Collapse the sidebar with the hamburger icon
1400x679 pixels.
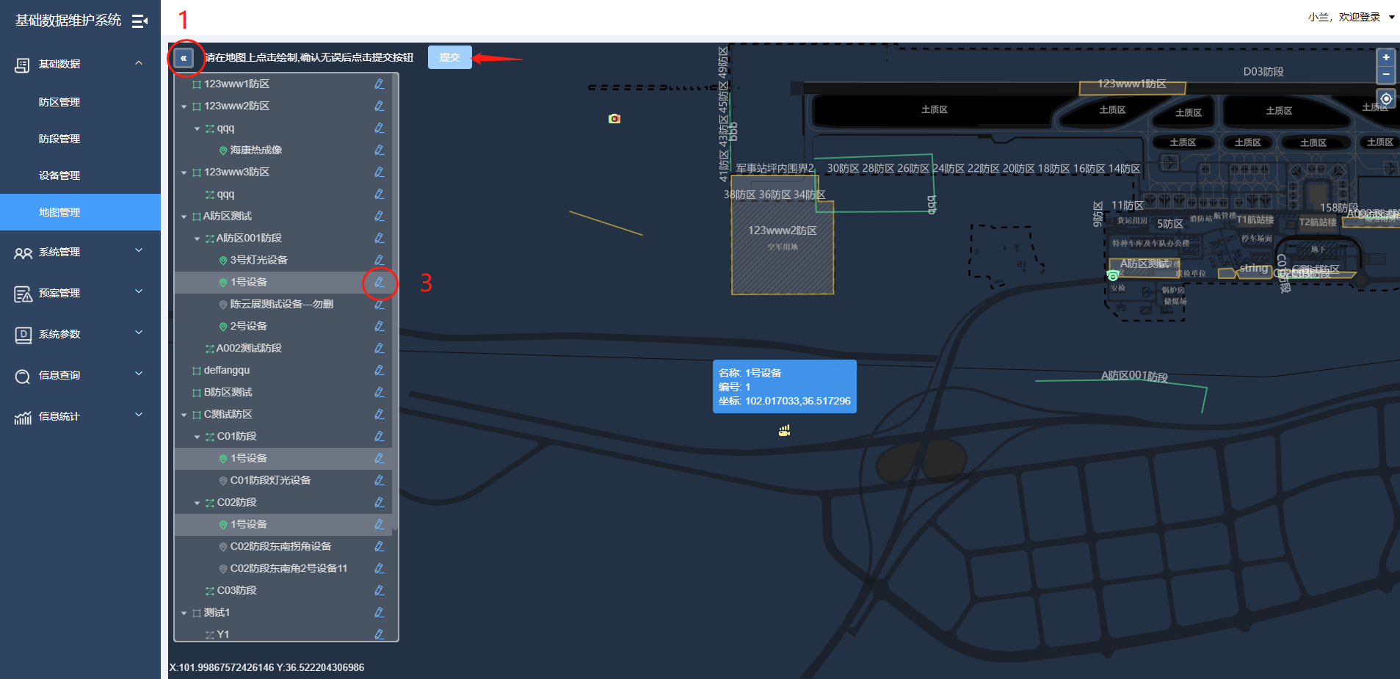tap(139, 21)
